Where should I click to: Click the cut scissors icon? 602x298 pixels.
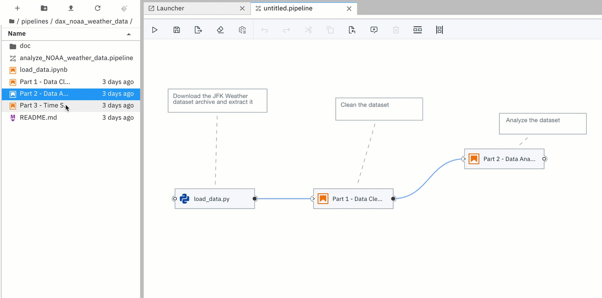pos(308,30)
